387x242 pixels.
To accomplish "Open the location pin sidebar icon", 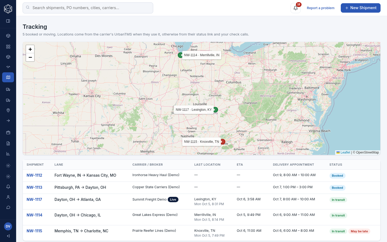I will pos(8,110).
